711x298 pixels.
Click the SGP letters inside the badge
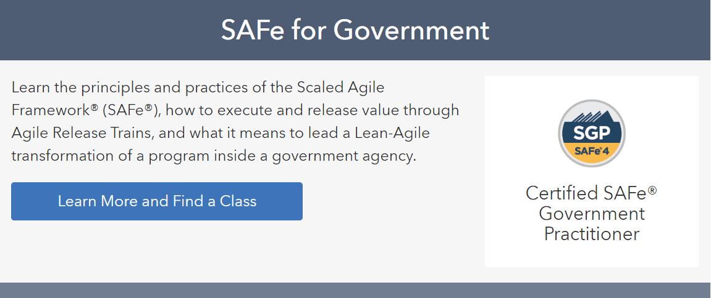[x=592, y=134]
